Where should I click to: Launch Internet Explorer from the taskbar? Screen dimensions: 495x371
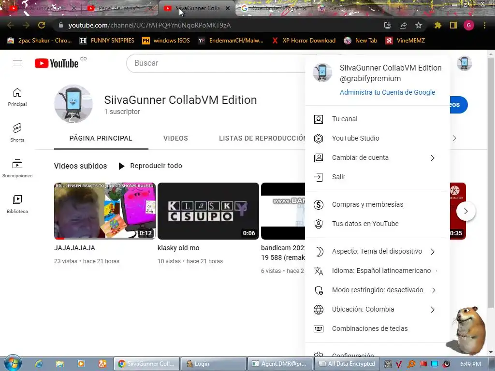[x=39, y=364]
